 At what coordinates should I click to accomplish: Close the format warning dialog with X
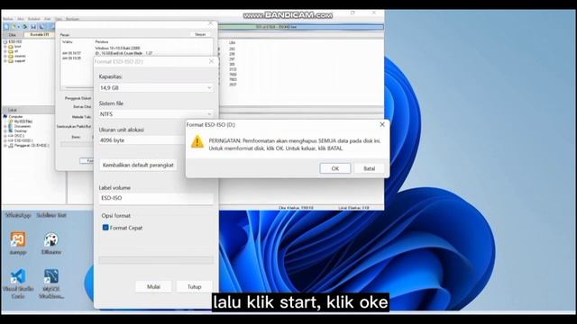coord(382,124)
